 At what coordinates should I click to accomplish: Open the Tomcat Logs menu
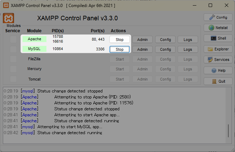188,79
